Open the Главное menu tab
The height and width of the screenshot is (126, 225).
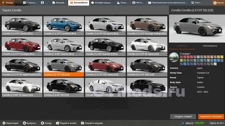tap(30, 3)
